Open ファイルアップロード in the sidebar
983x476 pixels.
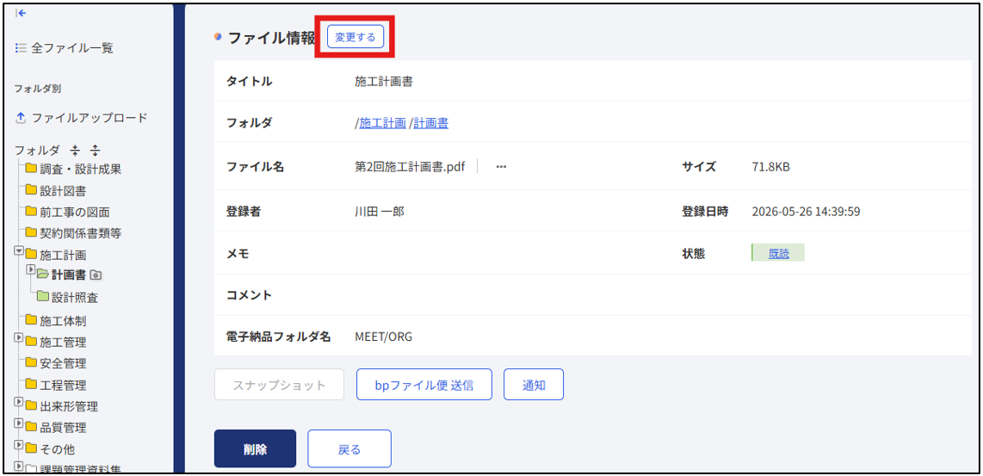(x=90, y=117)
